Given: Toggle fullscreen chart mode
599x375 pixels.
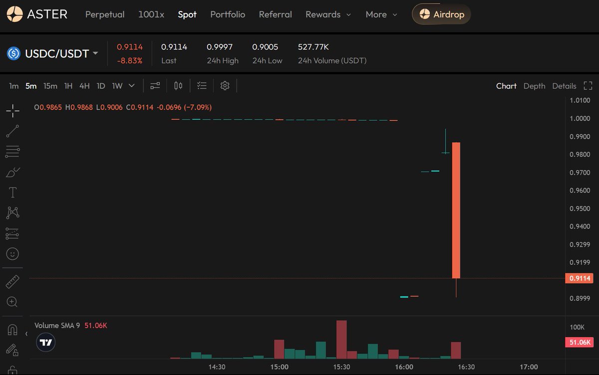Looking at the screenshot, I should click(588, 86).
